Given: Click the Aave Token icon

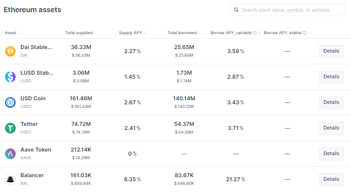Looking at the screenshot, I should (10, 154).
